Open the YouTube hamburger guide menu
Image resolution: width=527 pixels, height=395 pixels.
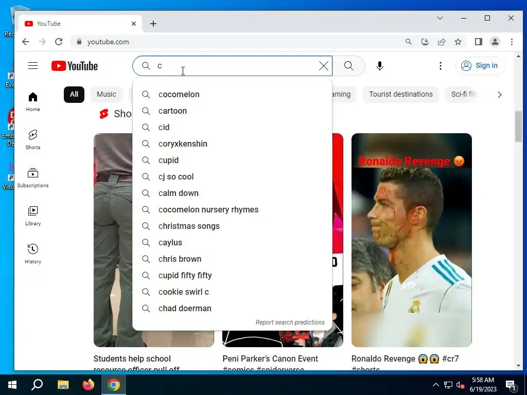(33, 65)
